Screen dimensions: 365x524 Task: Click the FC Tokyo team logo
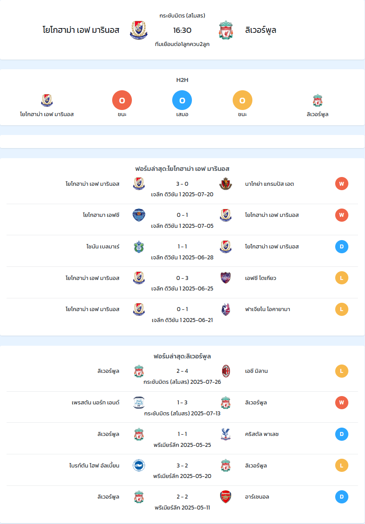[226, 278]
